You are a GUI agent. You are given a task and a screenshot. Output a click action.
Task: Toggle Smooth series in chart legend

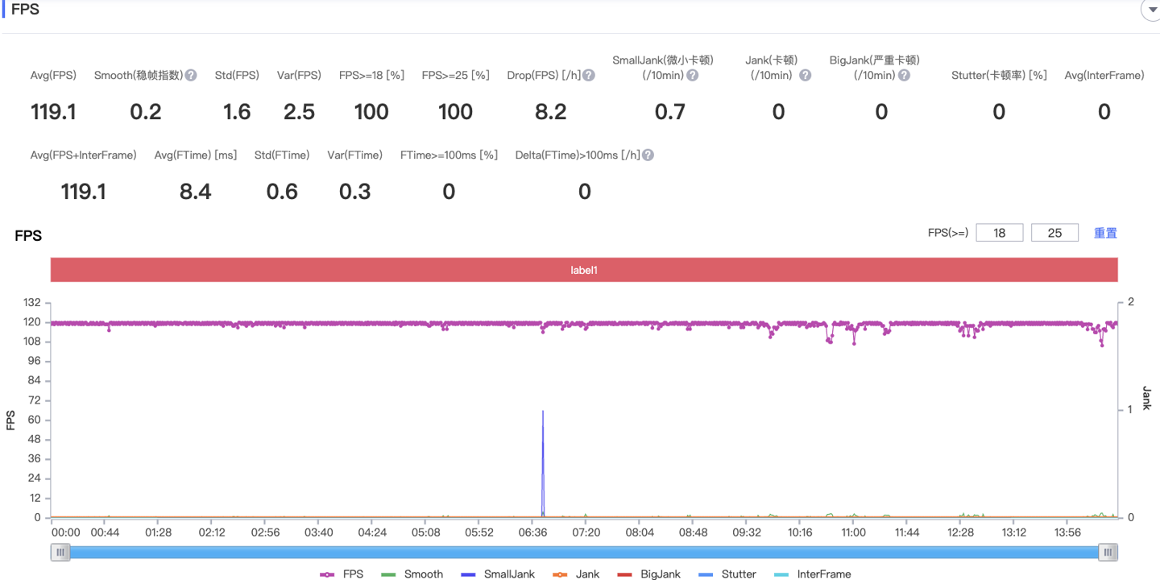[x=412, y=574]
